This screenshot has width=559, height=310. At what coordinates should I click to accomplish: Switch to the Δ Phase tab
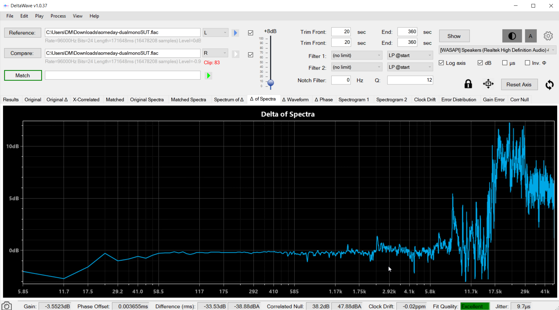point(324,100)
